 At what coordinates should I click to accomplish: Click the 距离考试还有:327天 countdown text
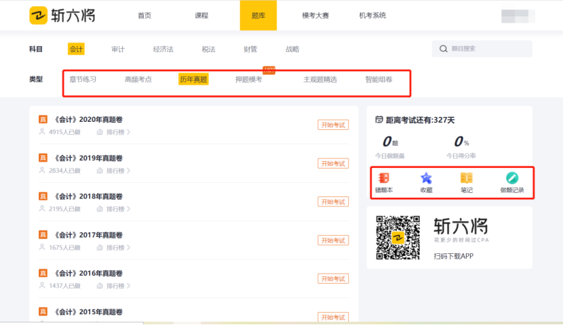pyautogui.click(x=421, y=120)
